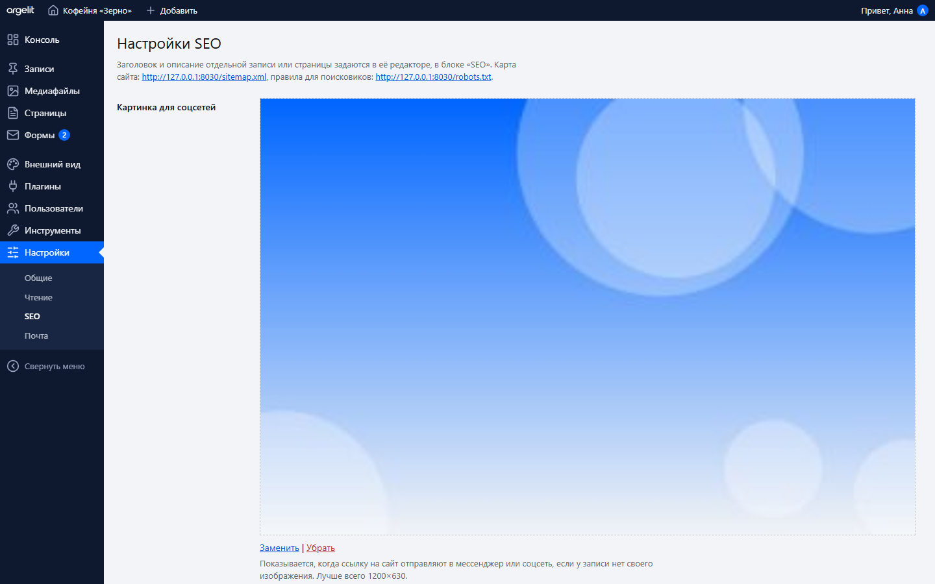The width and height of the screenshot is (935, 584).
Task: Navigate to Страницы
Action: [52, 113]
